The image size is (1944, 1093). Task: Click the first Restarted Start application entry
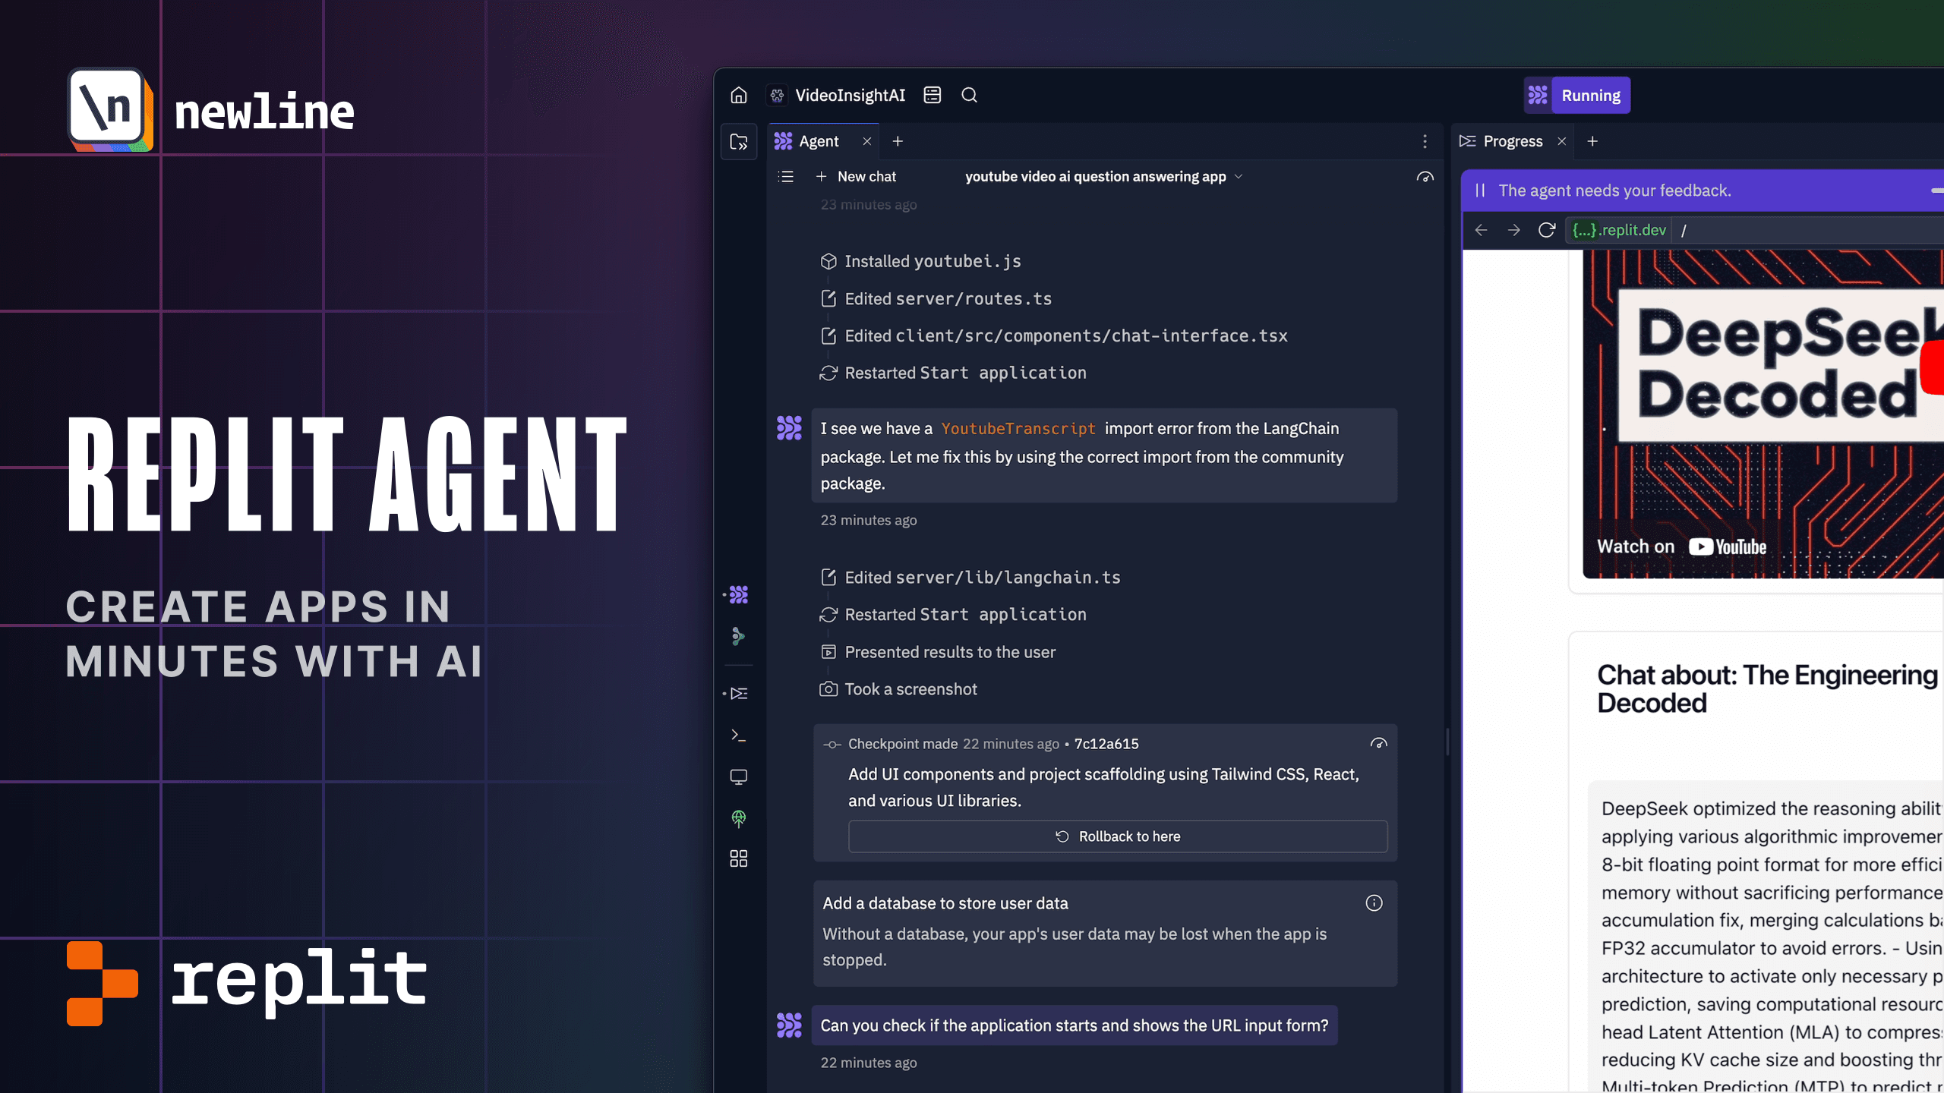click(x=953, y=373)
